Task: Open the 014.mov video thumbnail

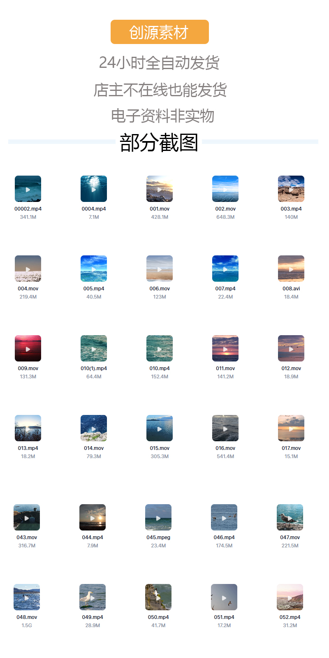Action: tap(94, 428)
